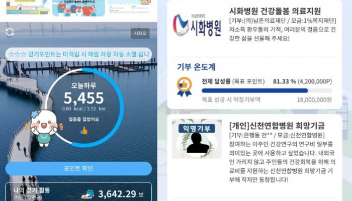Open the 포인트 확인 button
Image resolution: width=352 pixels, height=201 pixels.
tap(78, 168)
